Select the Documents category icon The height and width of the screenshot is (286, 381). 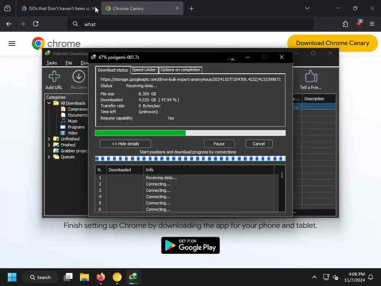(x=63, y=115)
